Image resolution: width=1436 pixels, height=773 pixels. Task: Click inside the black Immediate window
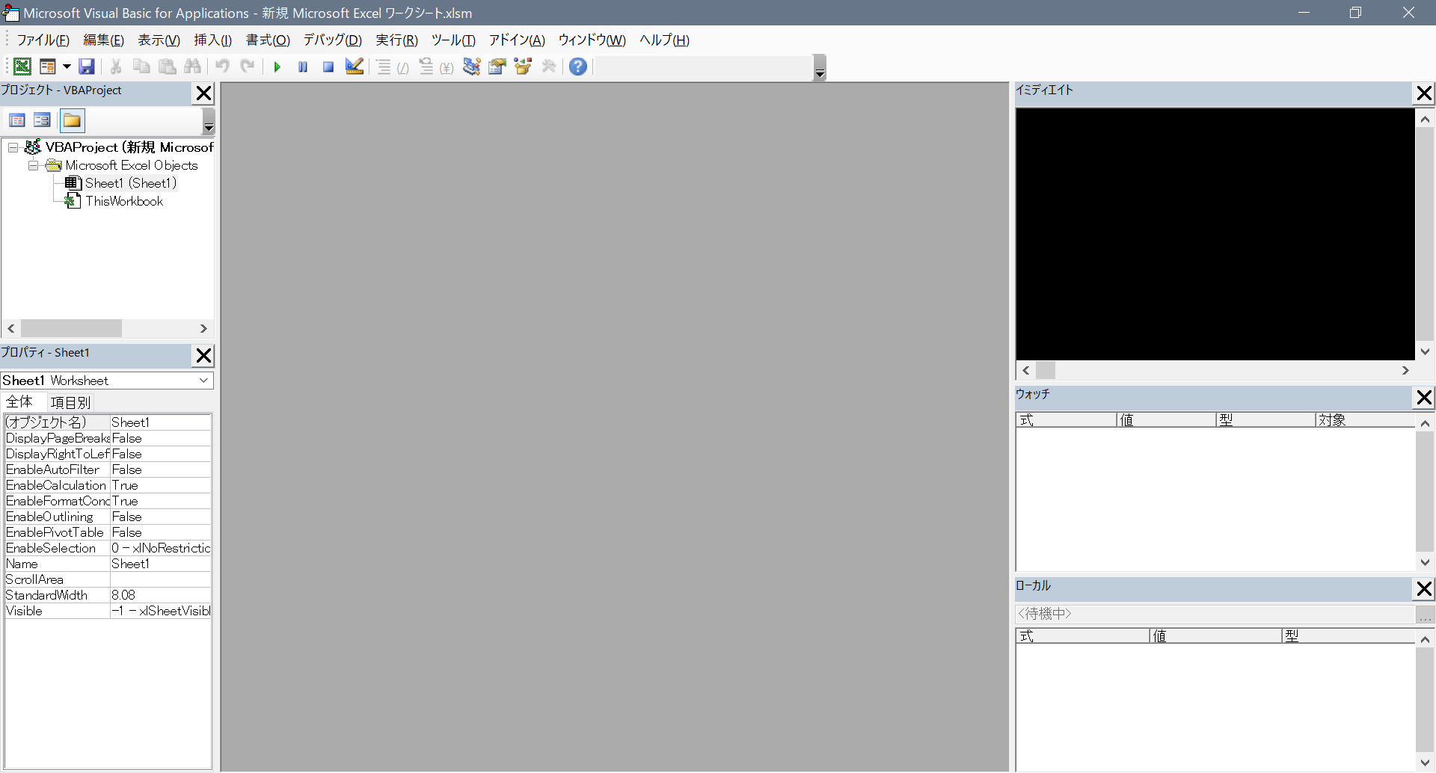click(x=1215, y=234)
